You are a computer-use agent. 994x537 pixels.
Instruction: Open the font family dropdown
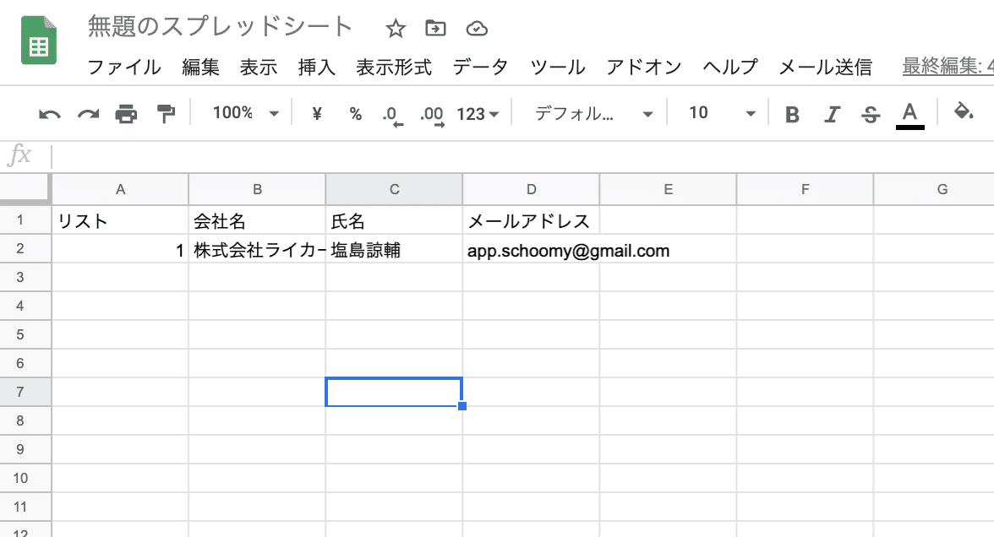(x=592, y=112)
